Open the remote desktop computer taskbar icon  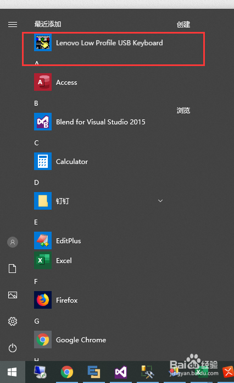40,372
